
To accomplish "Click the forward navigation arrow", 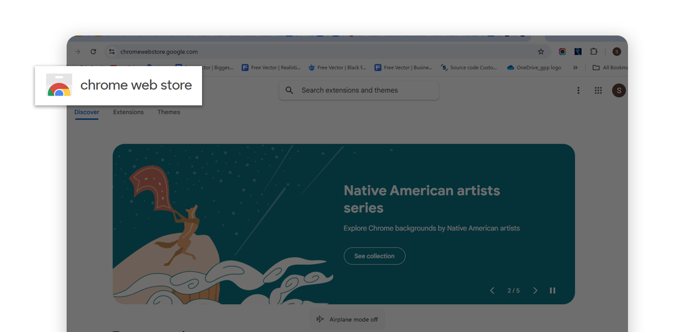I will click(x=78, y=52).
